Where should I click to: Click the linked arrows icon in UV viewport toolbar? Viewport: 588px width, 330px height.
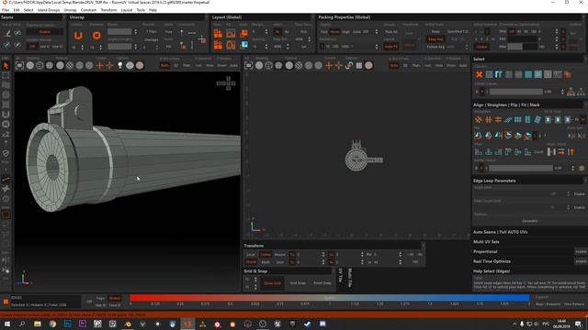pos(349,65)
